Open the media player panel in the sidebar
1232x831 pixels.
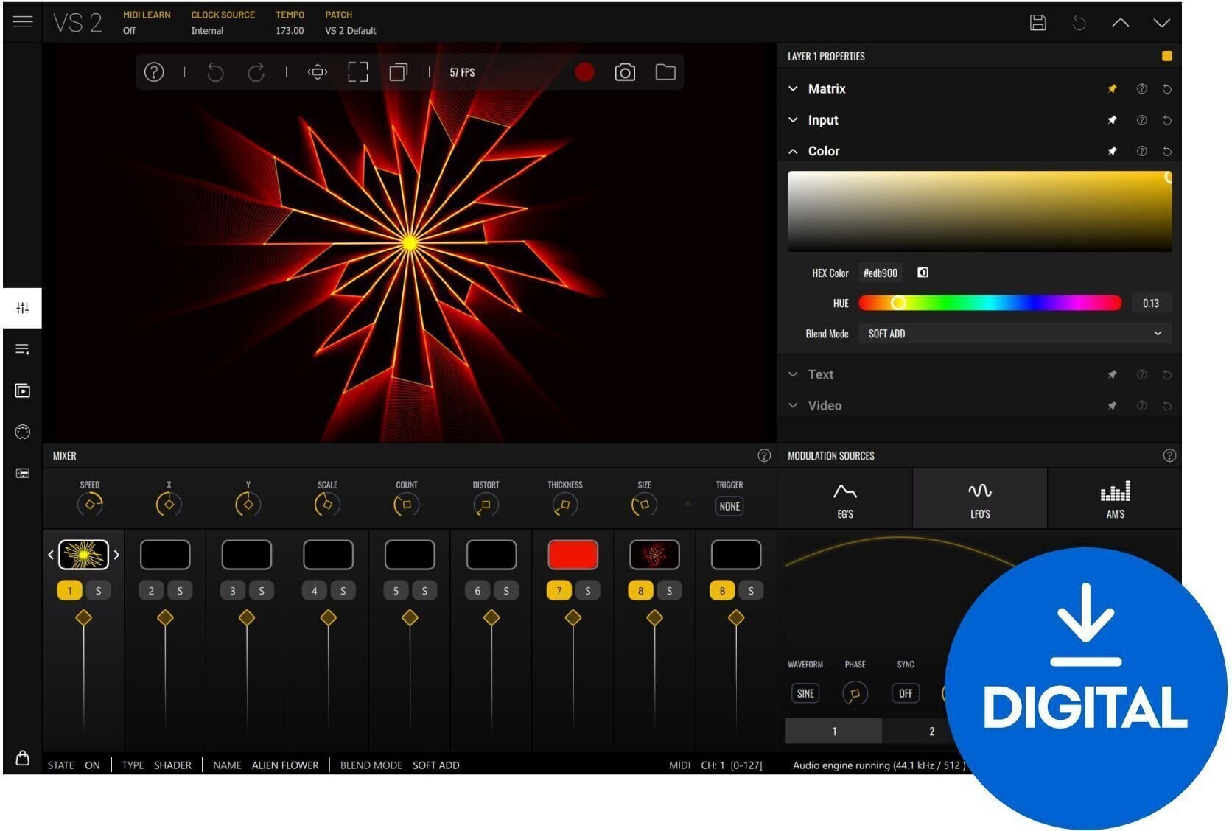(x=22, y=390)
